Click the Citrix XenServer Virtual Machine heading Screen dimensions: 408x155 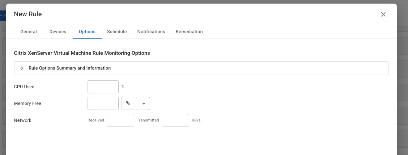[x=82, y=53]
